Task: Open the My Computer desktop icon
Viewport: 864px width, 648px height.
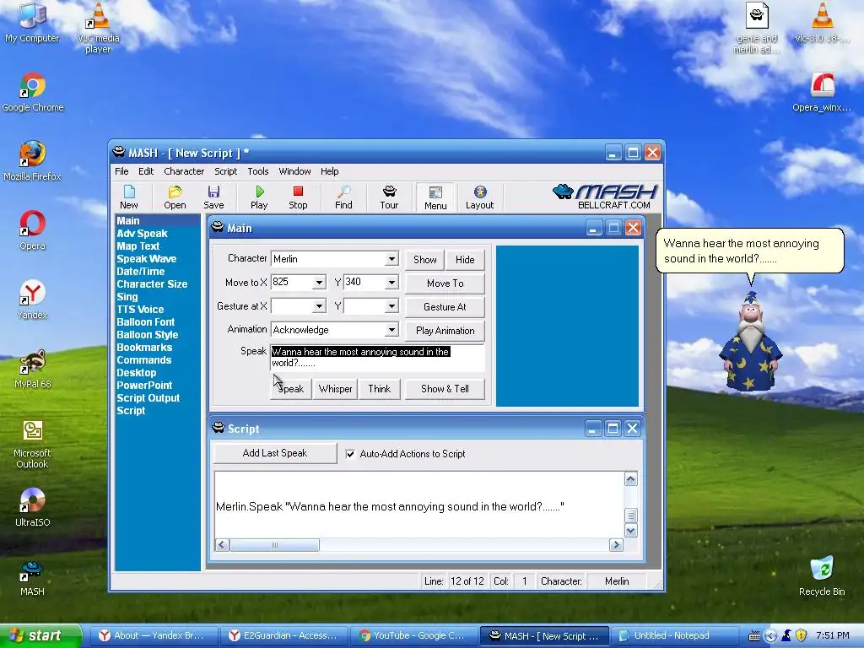Action: click(x=32, y=23)
